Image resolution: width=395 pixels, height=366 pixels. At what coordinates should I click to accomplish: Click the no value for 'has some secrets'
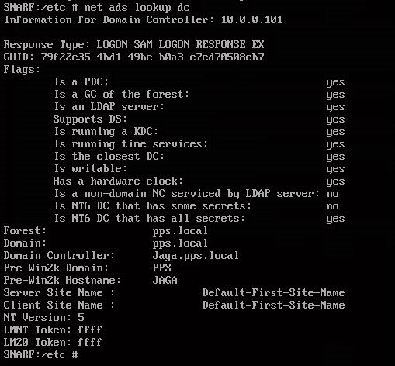pos(332,206)
